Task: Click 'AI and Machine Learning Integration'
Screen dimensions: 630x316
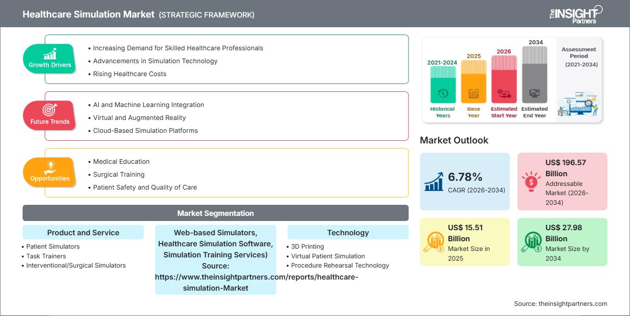Action: tap(149, 105)
